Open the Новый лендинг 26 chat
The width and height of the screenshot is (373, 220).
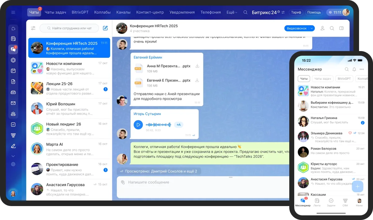69,128
